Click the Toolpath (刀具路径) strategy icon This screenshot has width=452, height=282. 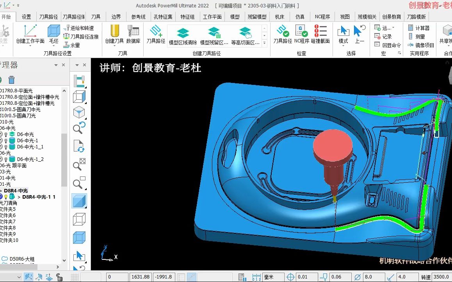click(156, 31)
